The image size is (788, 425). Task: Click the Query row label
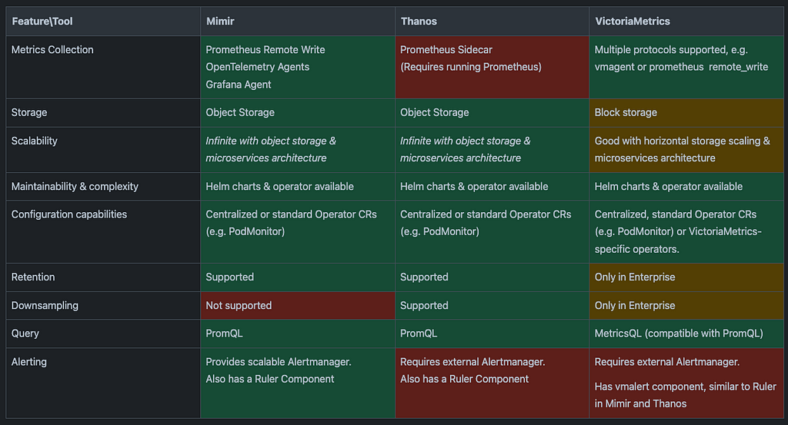pyautogui.click(x=103, y=334)
